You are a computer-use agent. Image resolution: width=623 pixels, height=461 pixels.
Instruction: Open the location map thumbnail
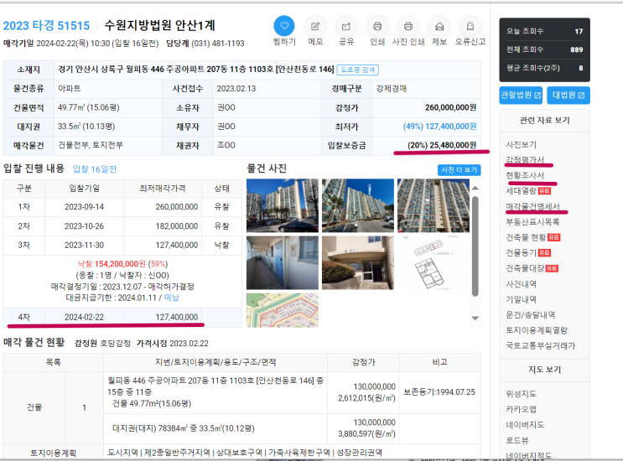(x=283, y=310)
